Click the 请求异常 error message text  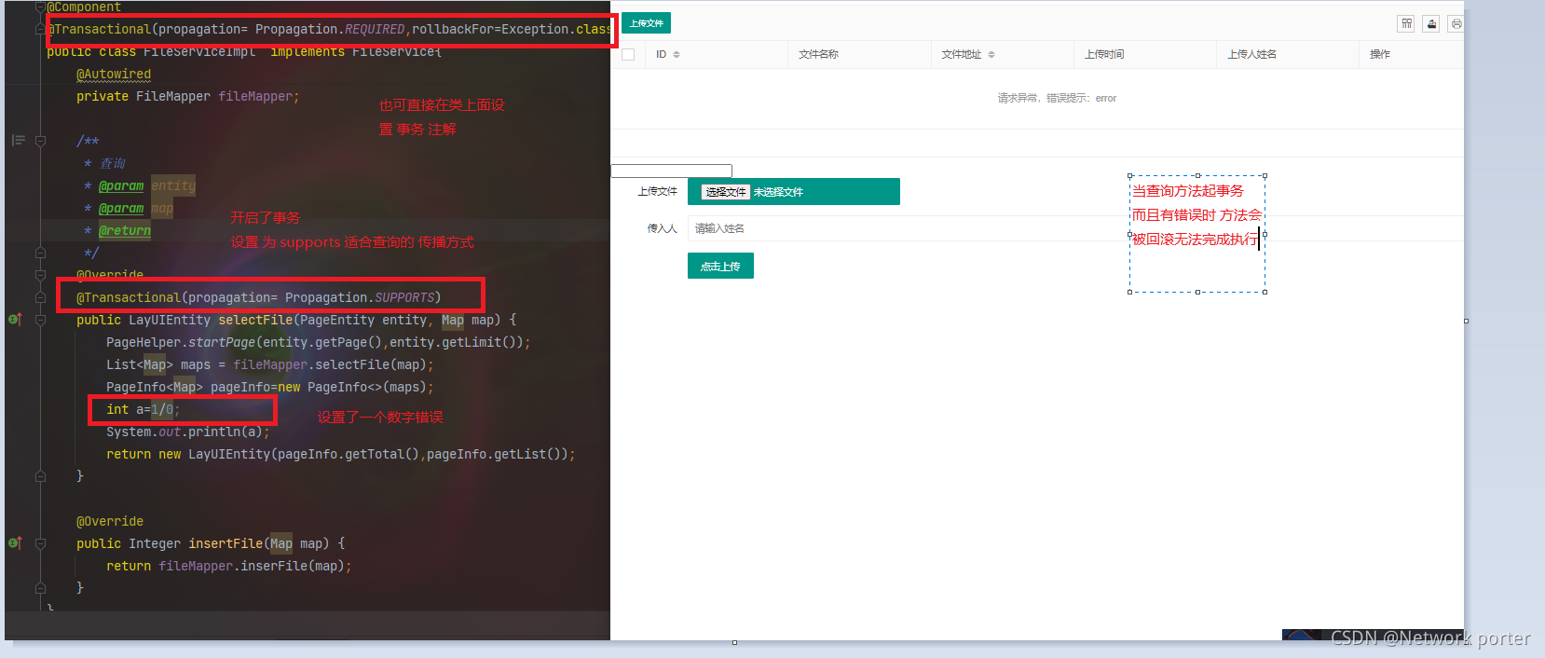[x=1057, y=98]
